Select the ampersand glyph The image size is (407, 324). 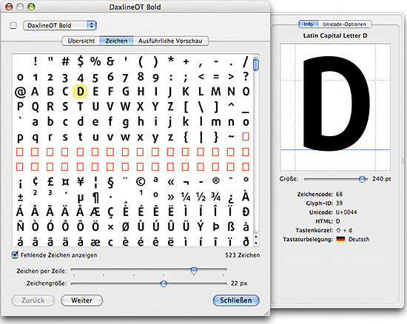(110, 61)
